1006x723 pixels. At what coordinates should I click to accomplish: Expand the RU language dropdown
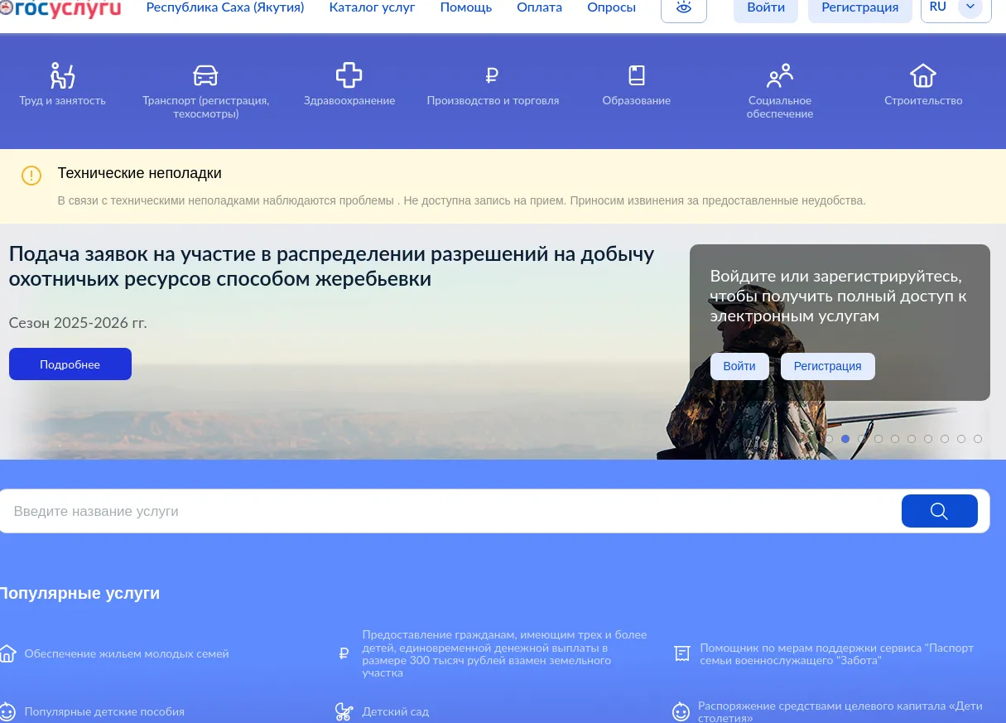[970, 8]
